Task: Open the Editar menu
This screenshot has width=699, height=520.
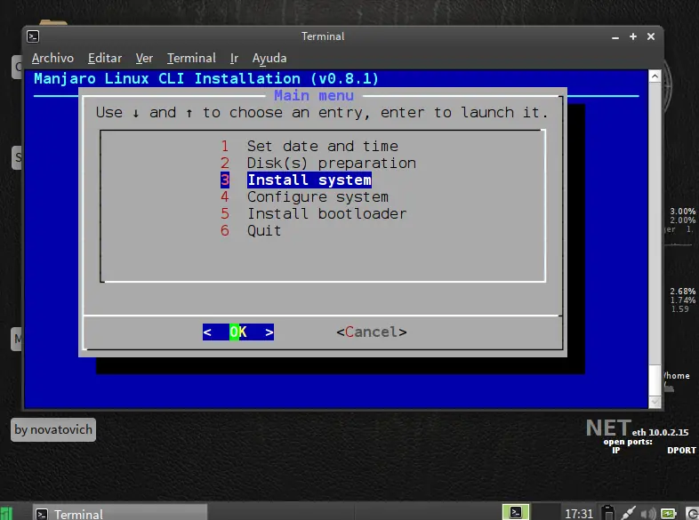Action: click(105, 59)
